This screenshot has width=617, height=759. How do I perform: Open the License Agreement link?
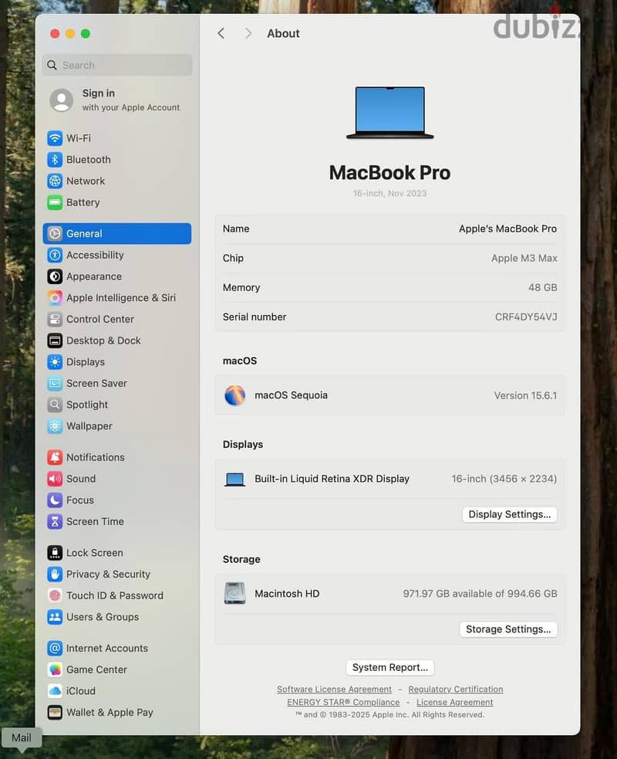click(x=454, y=702)
